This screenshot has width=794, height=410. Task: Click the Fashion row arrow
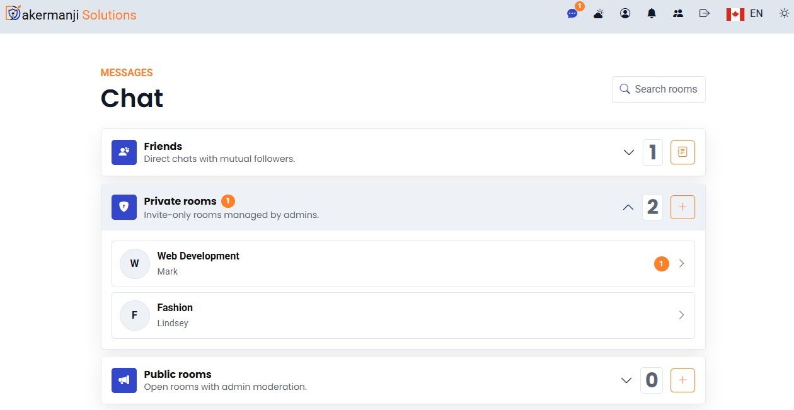coord(681,316)
